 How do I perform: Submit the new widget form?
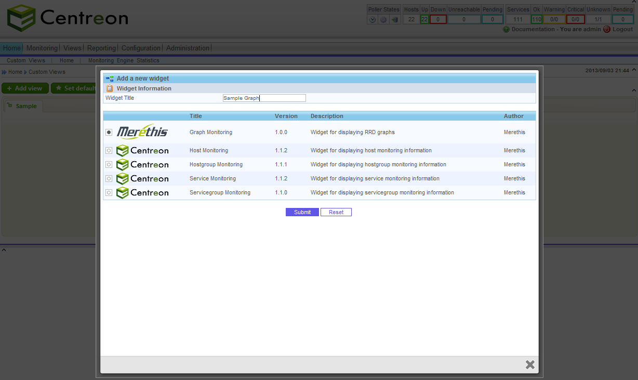click(x=302, y=212)
